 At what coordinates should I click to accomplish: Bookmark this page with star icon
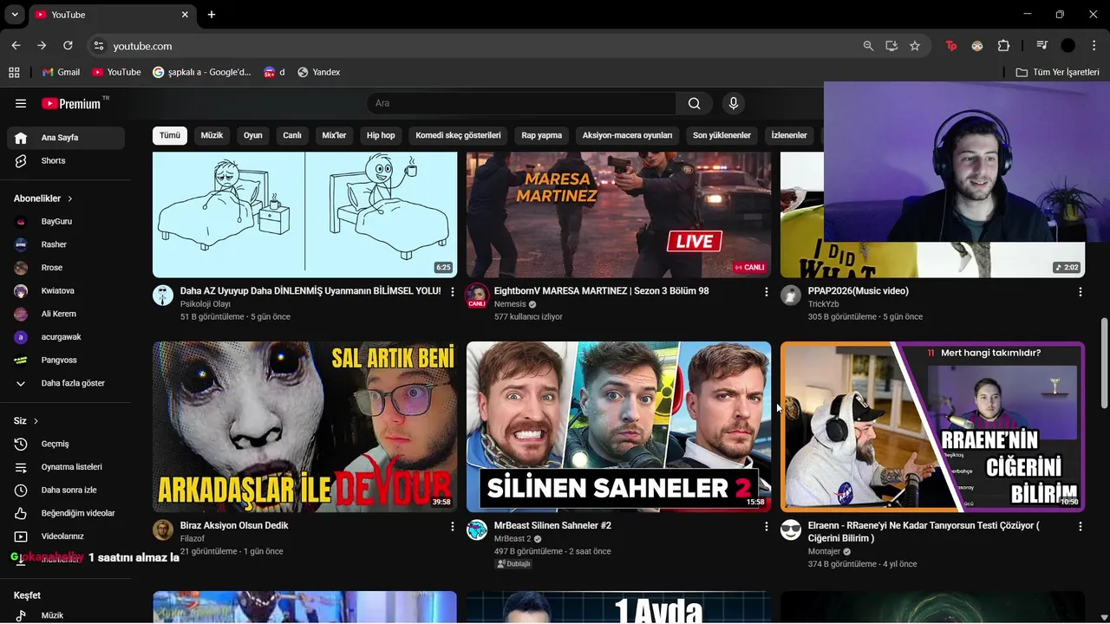pos(915,46)
